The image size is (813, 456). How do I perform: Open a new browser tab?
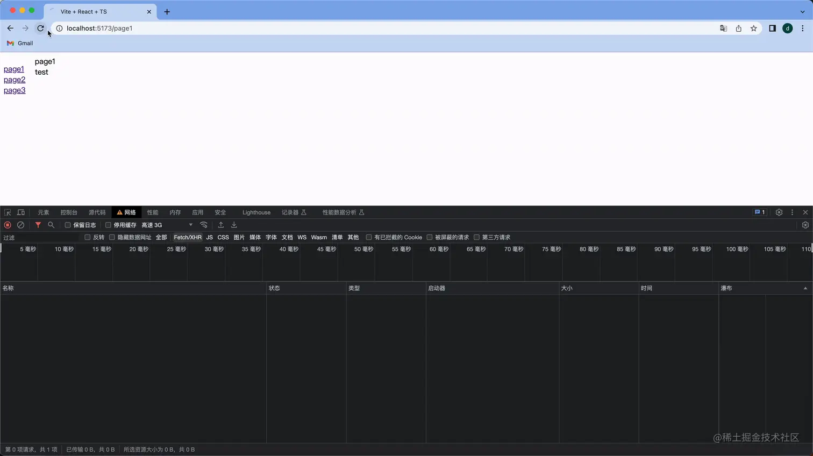pos(167,12)
